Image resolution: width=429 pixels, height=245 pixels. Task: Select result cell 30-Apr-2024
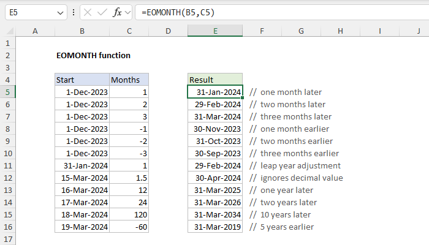215,178
